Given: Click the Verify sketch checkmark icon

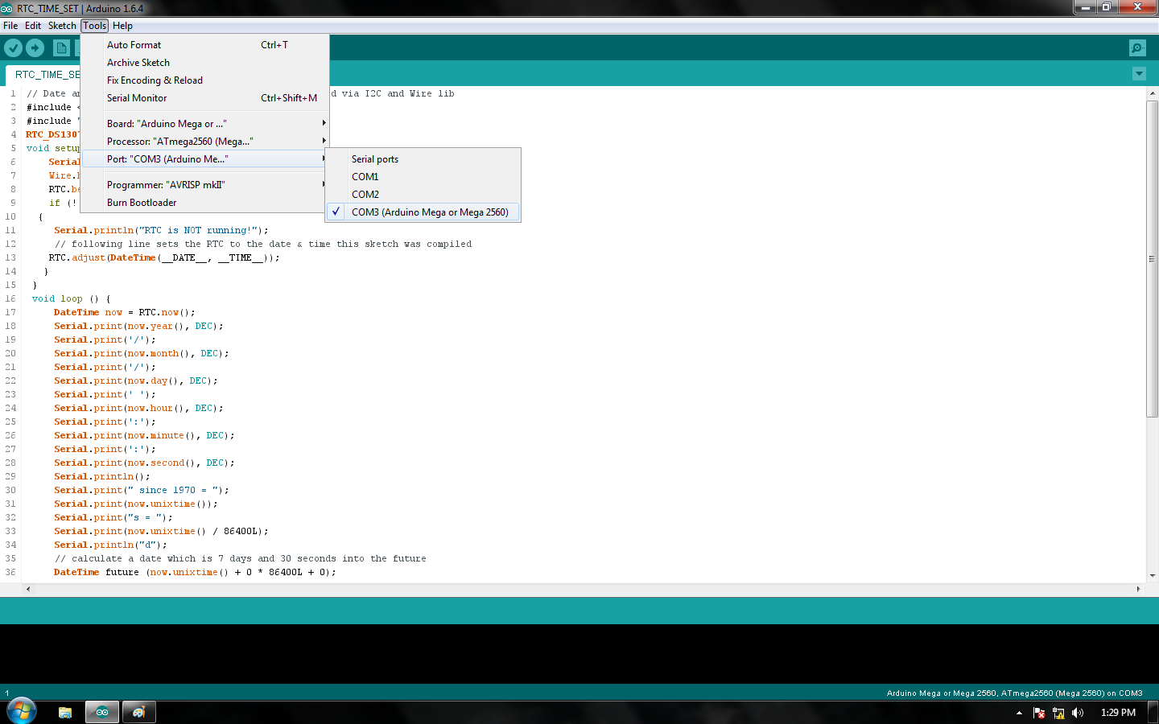Looking at the screenshot, I should [13, 48].
